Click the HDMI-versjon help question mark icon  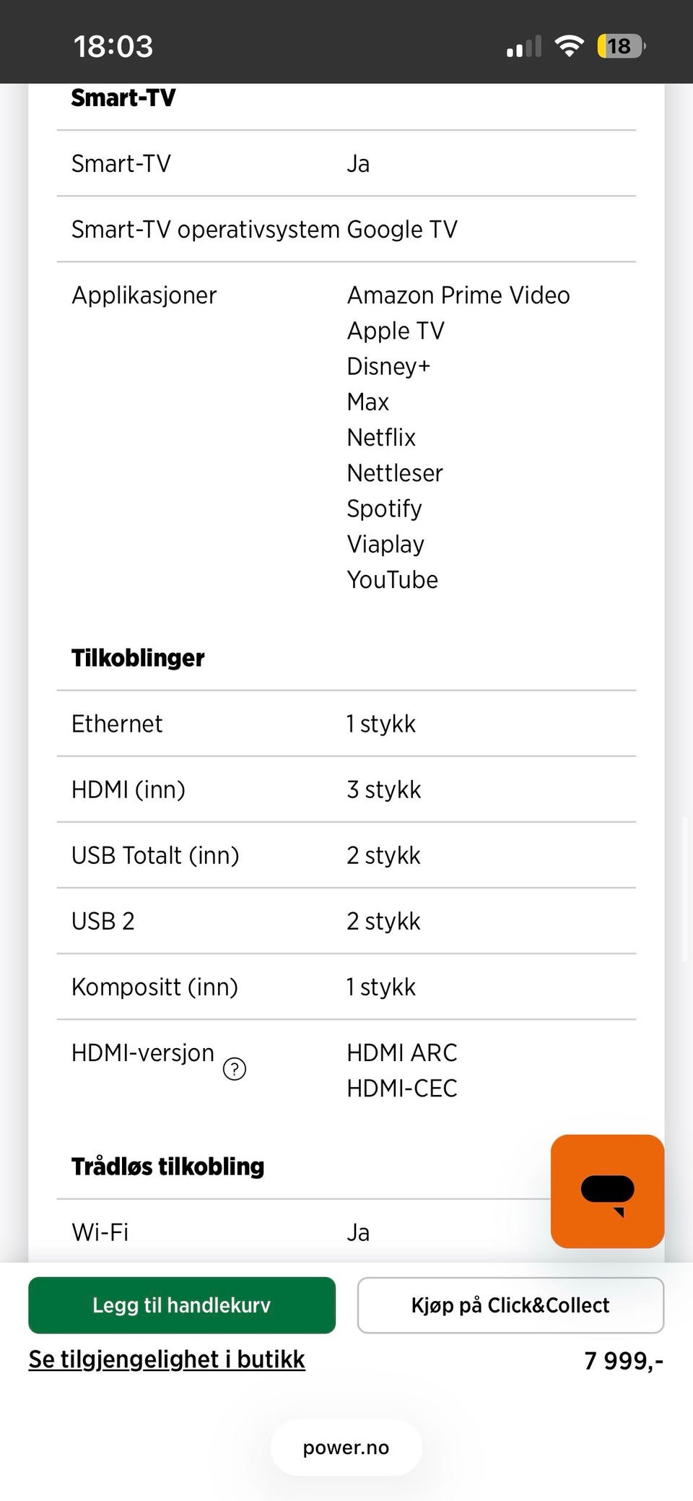tap(235, 1068)
